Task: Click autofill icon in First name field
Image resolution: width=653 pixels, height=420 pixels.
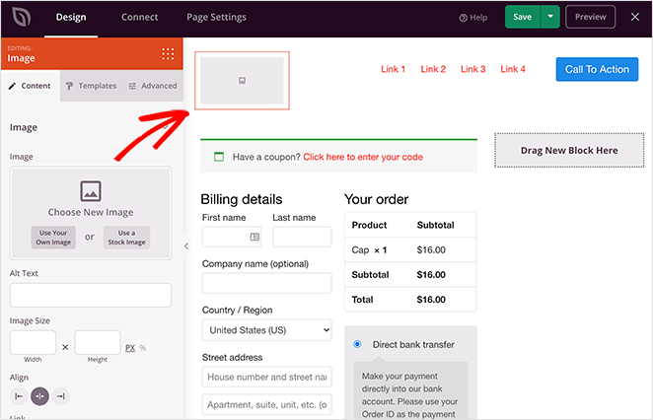Action: [254, 237]
